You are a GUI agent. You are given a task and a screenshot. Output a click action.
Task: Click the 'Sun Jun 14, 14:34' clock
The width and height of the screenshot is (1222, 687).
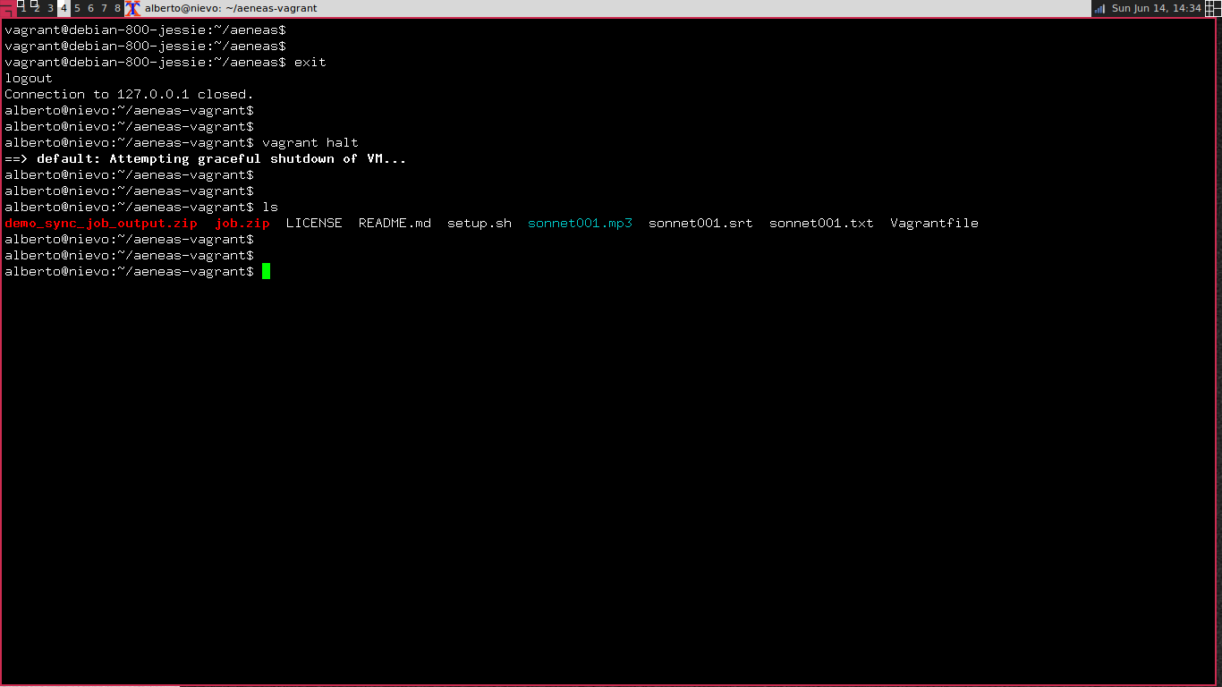pos(1156,8)
